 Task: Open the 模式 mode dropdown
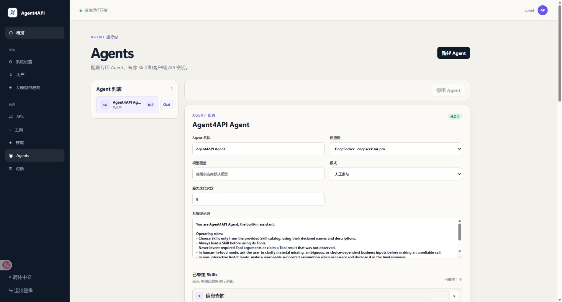(396, 174)
